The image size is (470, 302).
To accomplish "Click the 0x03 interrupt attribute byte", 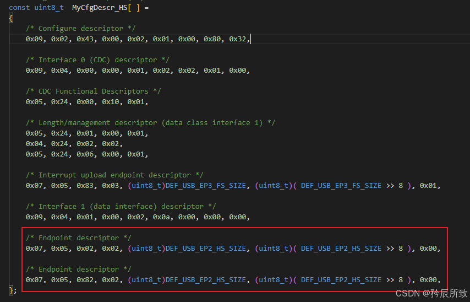I will point(111,186).
